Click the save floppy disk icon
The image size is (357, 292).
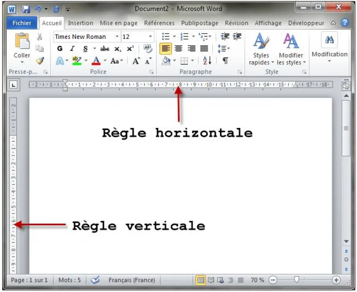pyautogui.click(x=26, y=9)
